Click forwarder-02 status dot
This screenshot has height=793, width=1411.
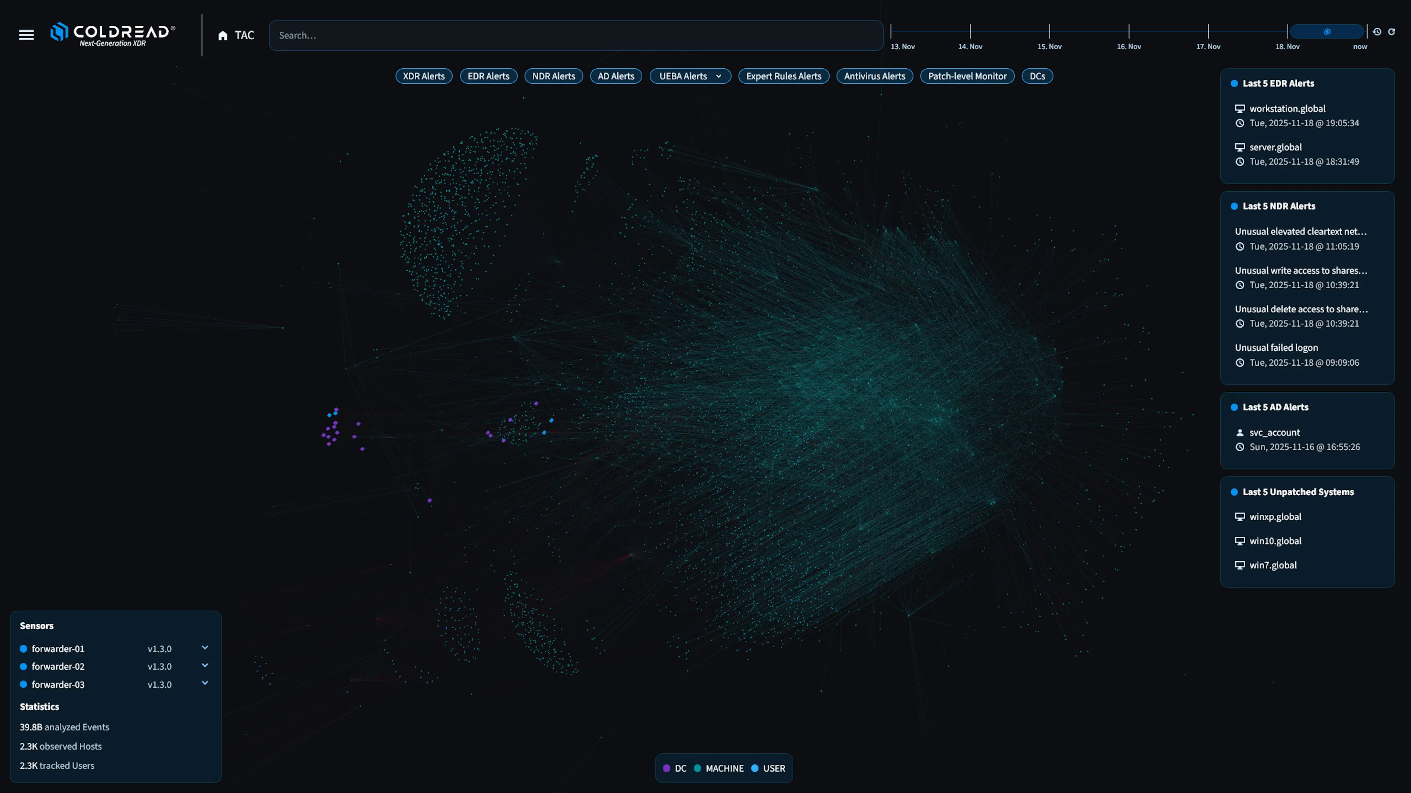[24, 666]
